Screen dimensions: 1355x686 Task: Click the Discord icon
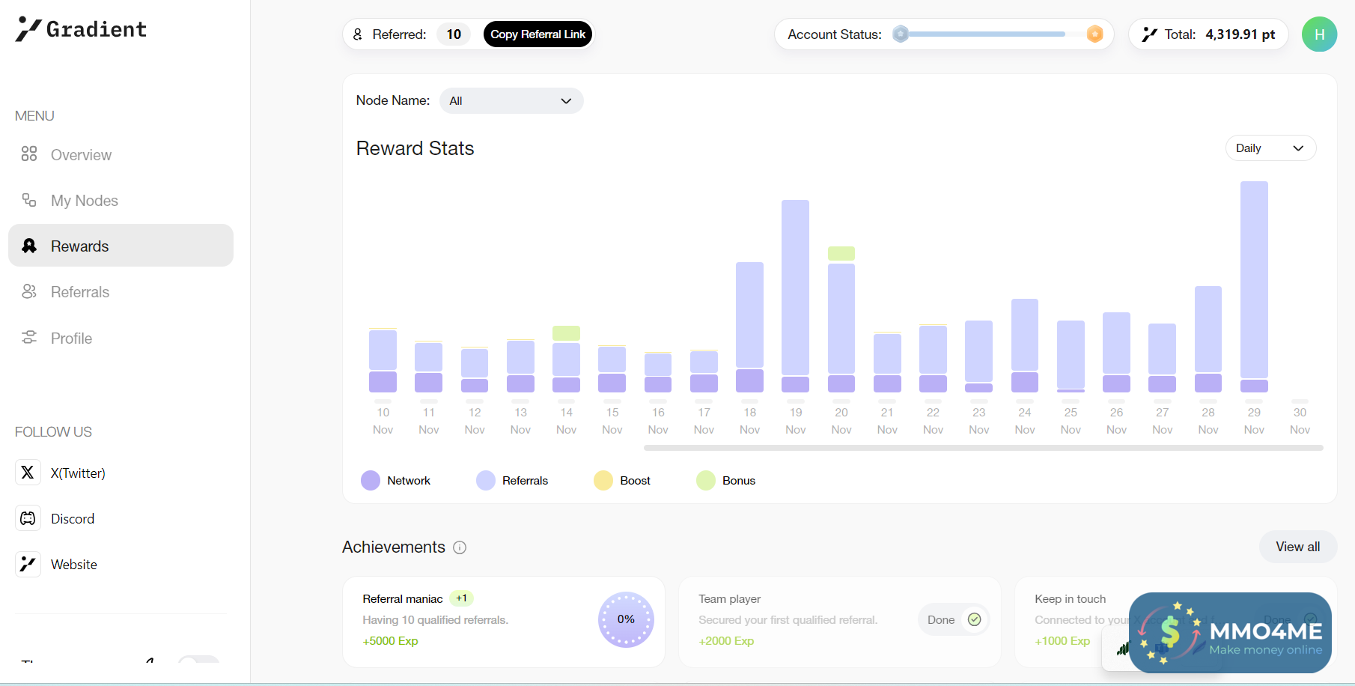point(28,518)
